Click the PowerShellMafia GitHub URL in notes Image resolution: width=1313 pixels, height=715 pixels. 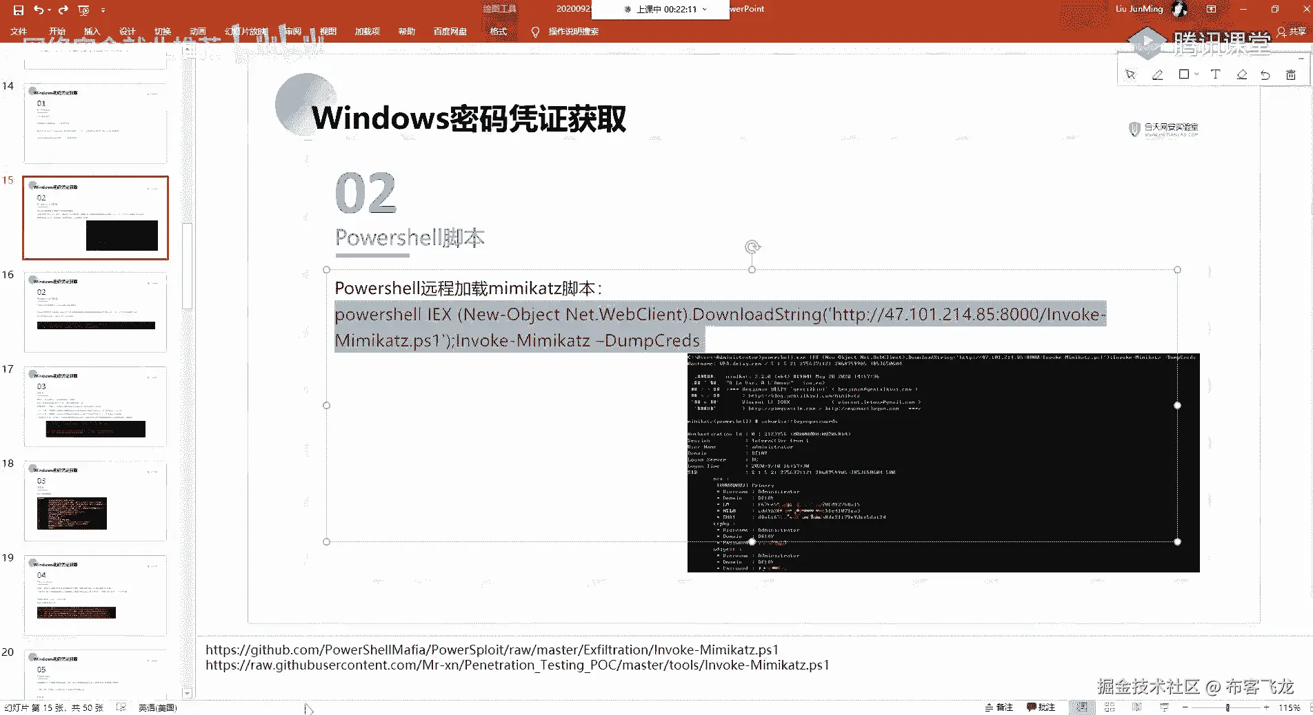pyautogui.click(x=492, y=650)
